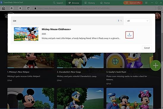Maximize the TunesBank window

[x=156, y=3]
